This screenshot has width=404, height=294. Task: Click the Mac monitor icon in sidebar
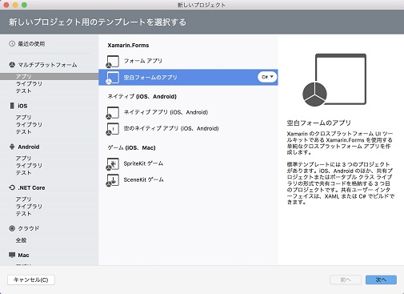(12, 255)
